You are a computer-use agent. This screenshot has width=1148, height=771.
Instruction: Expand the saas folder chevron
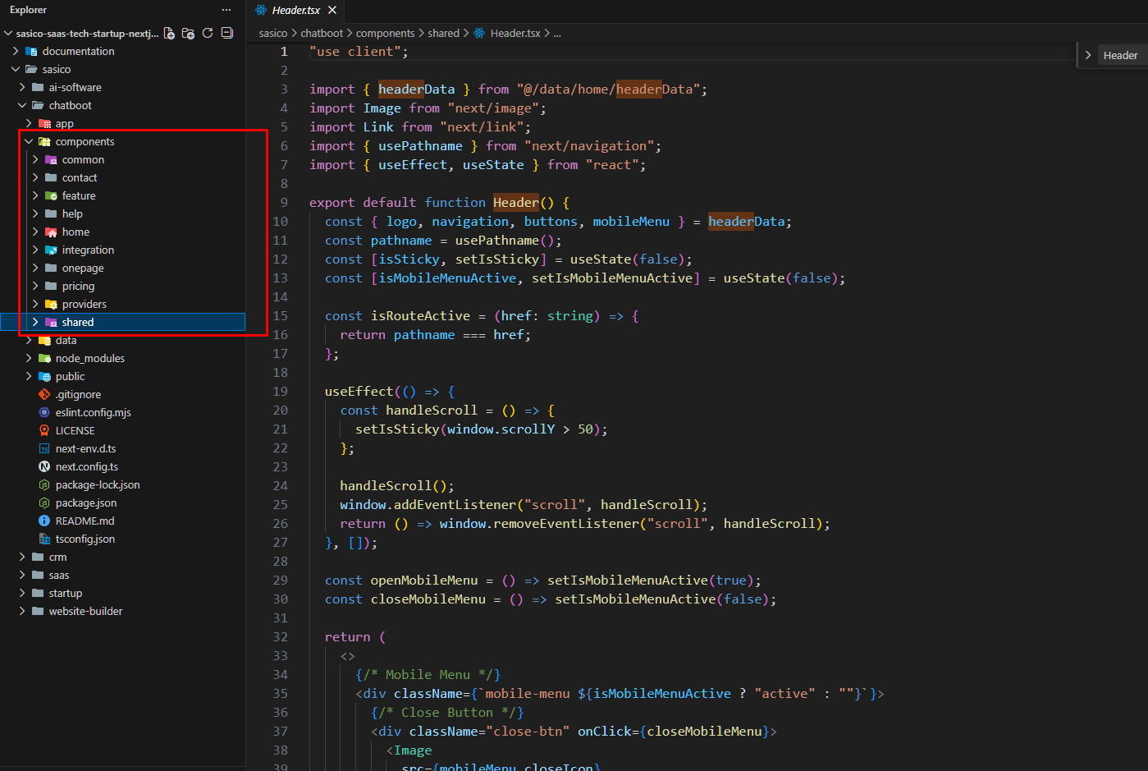(21, 575)
